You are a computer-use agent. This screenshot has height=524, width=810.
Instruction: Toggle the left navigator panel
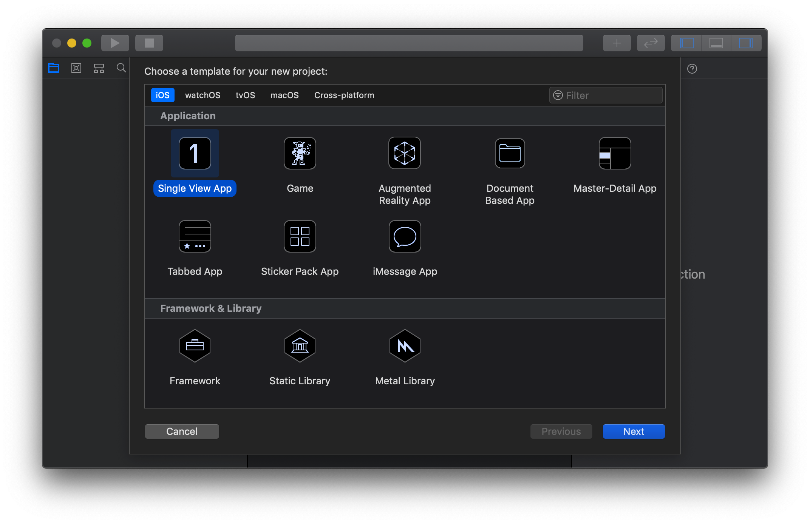click(686, 43)
